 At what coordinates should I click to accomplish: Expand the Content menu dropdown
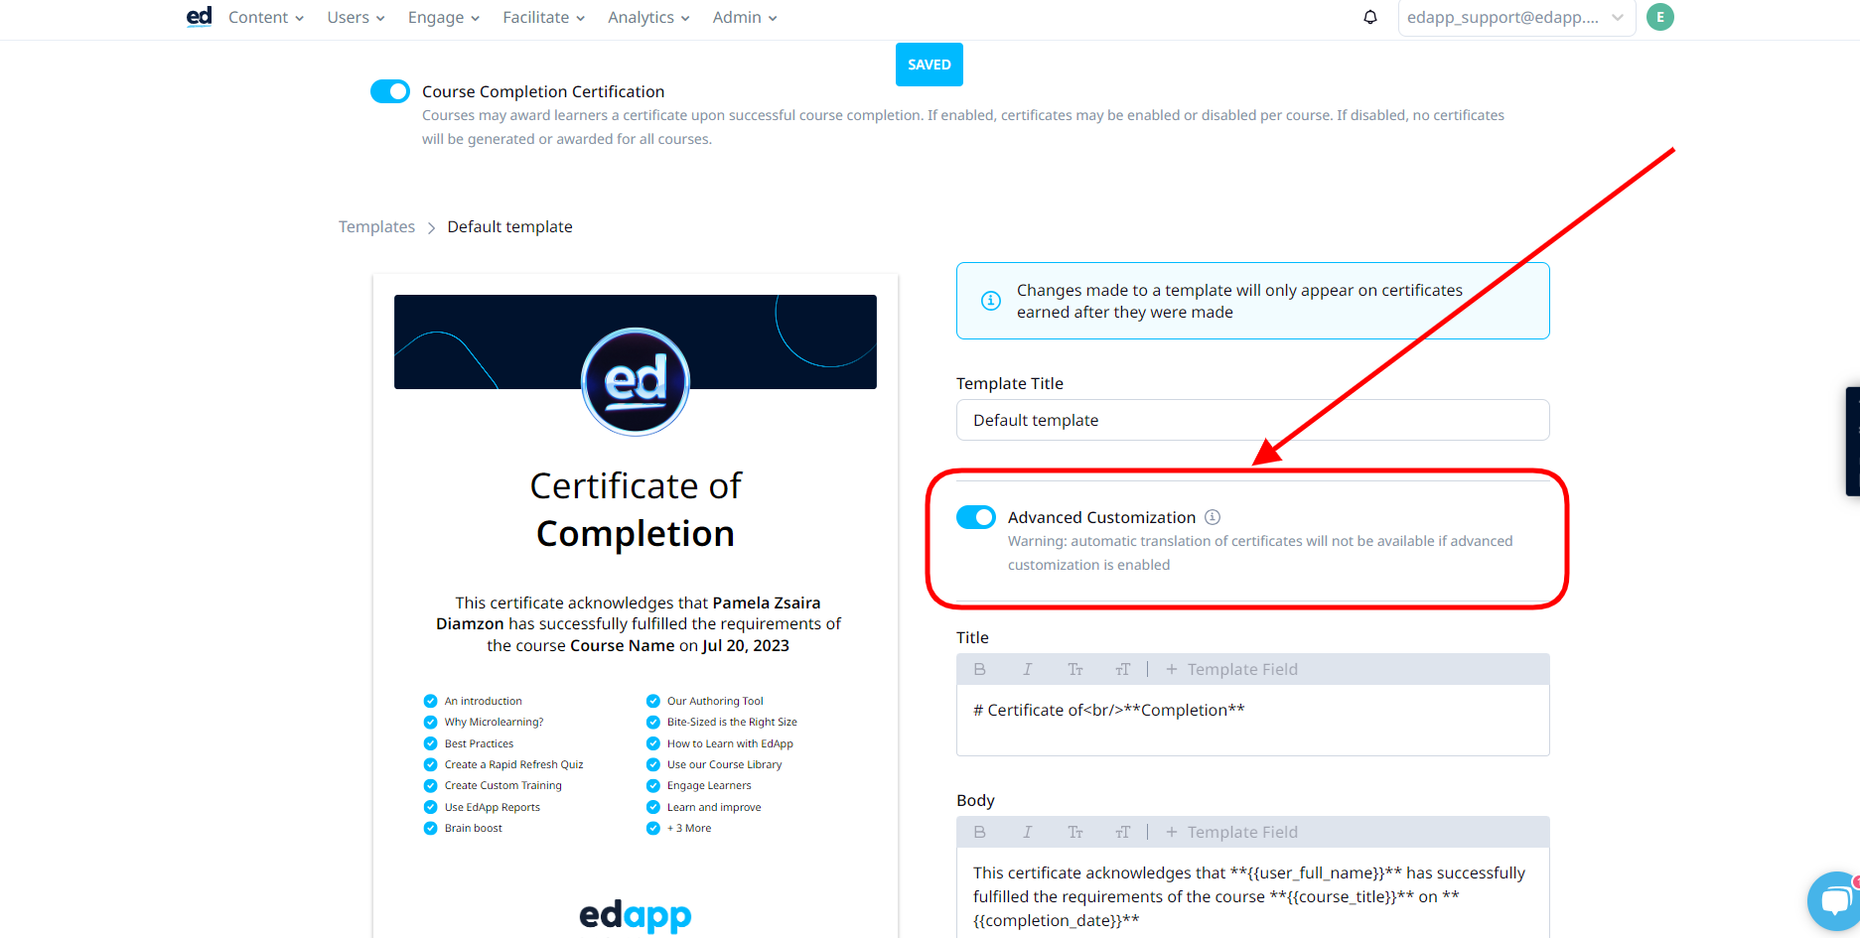pos(265,18)
